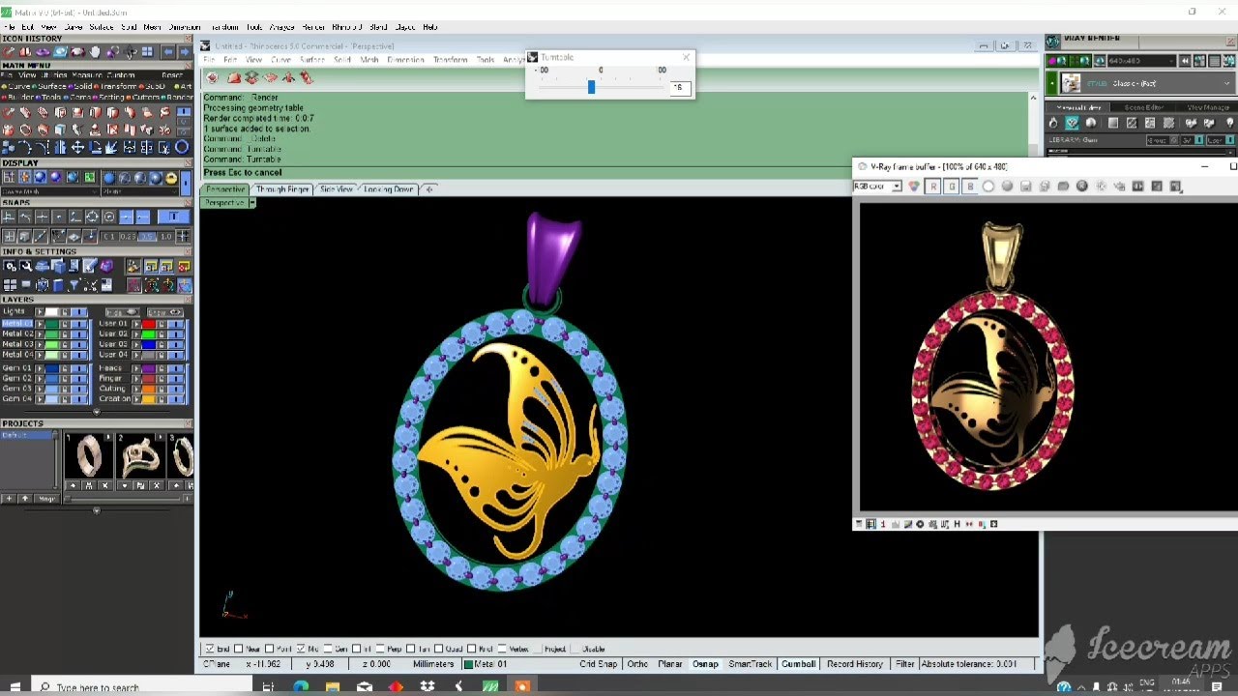1238x696 pixels.
Task: Toggle Grid Snap in status bar
Action: click(x=599, y=664)
